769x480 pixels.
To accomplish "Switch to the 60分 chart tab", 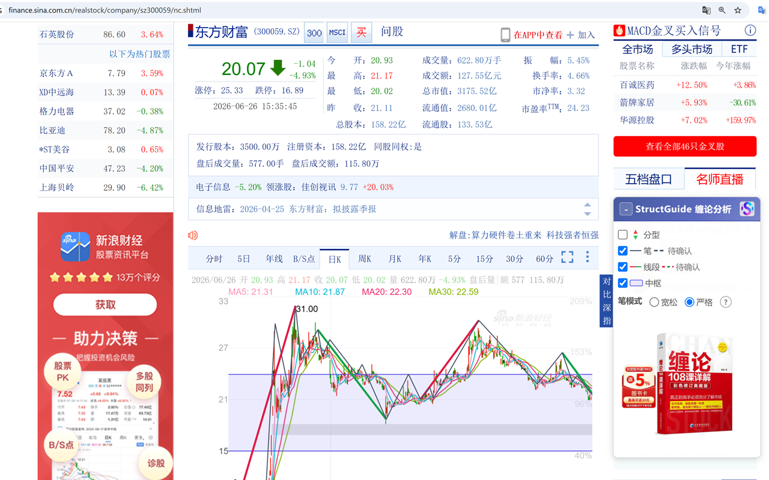I will coord(544,259).
